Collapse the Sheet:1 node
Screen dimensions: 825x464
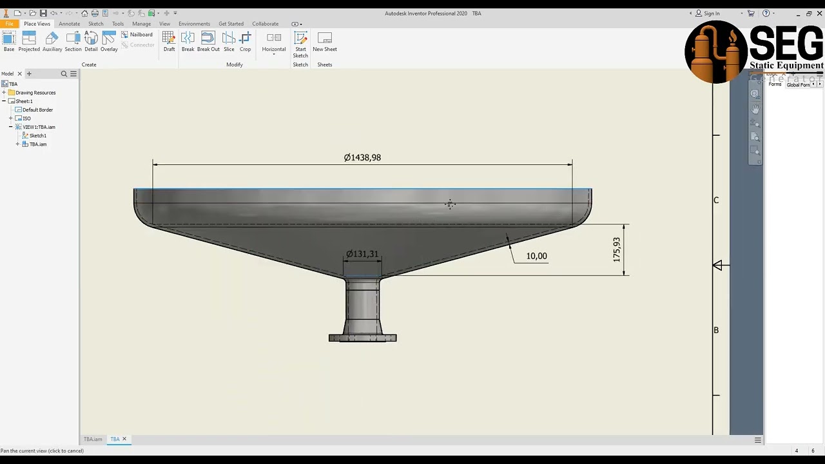[4, 101]
